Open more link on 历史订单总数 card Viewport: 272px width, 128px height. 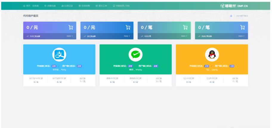[241, 36]
